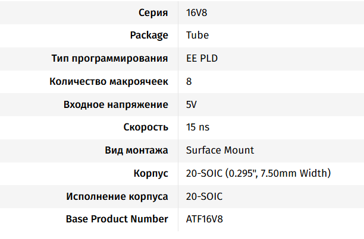Select the "EE PLD" value
The image size is (364, 239).
pos(202,58)
